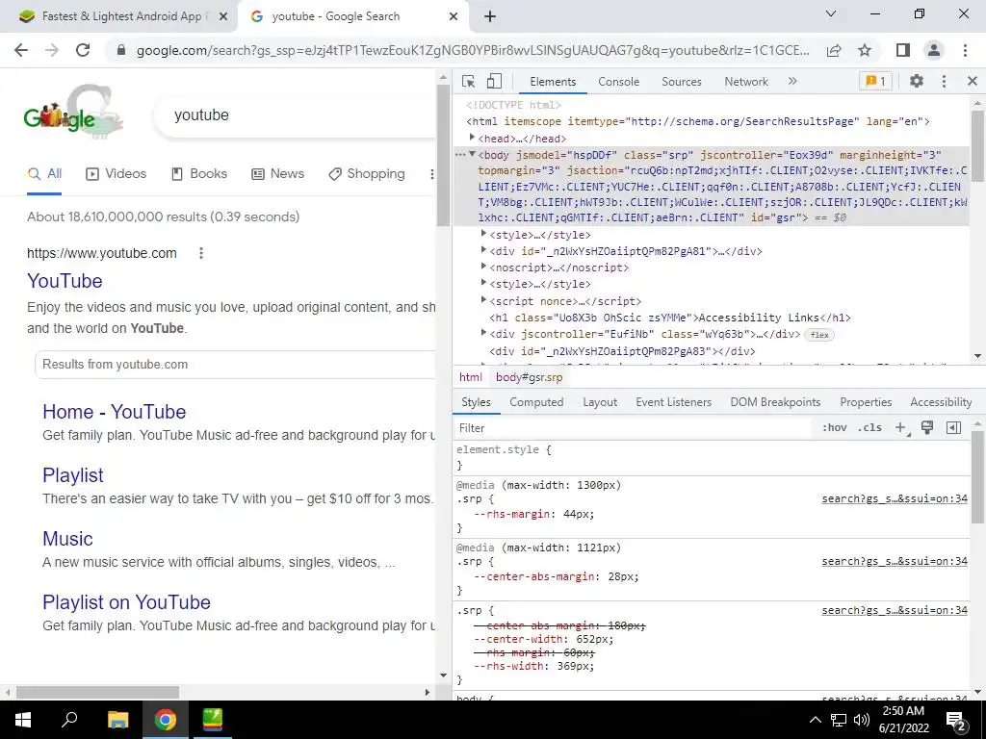Switch to the Sources tab
The image size is (986, 739).
682,82
